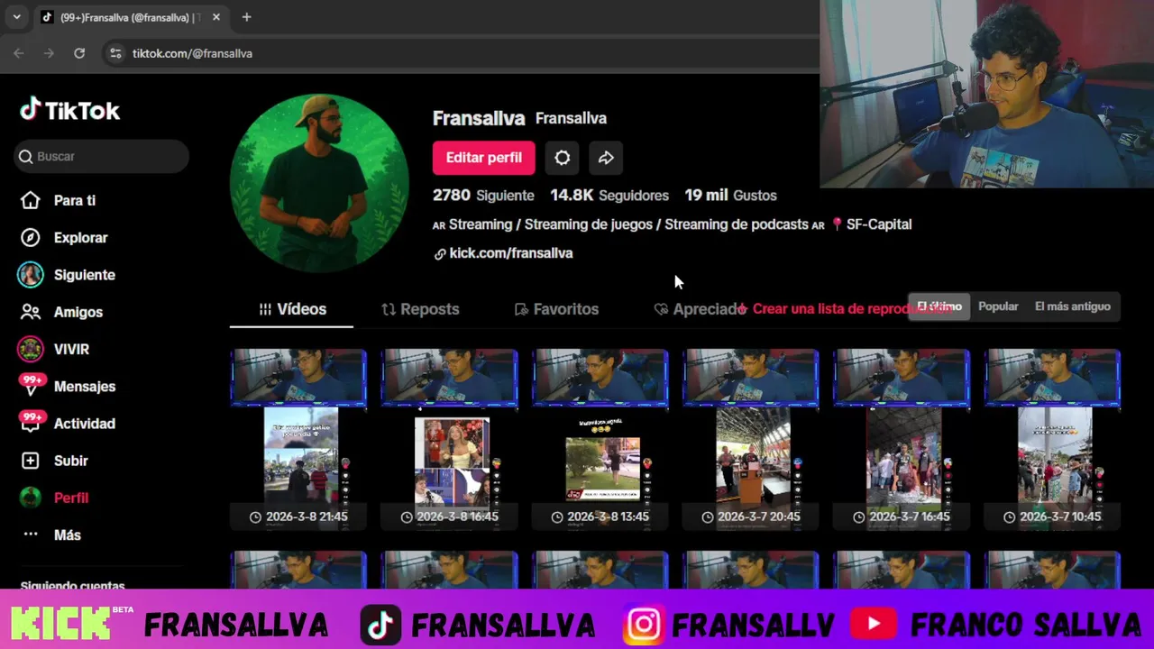Open new browser tab plus button
The height and width of the screenshot is (649, 1154).
coord(246,17)
